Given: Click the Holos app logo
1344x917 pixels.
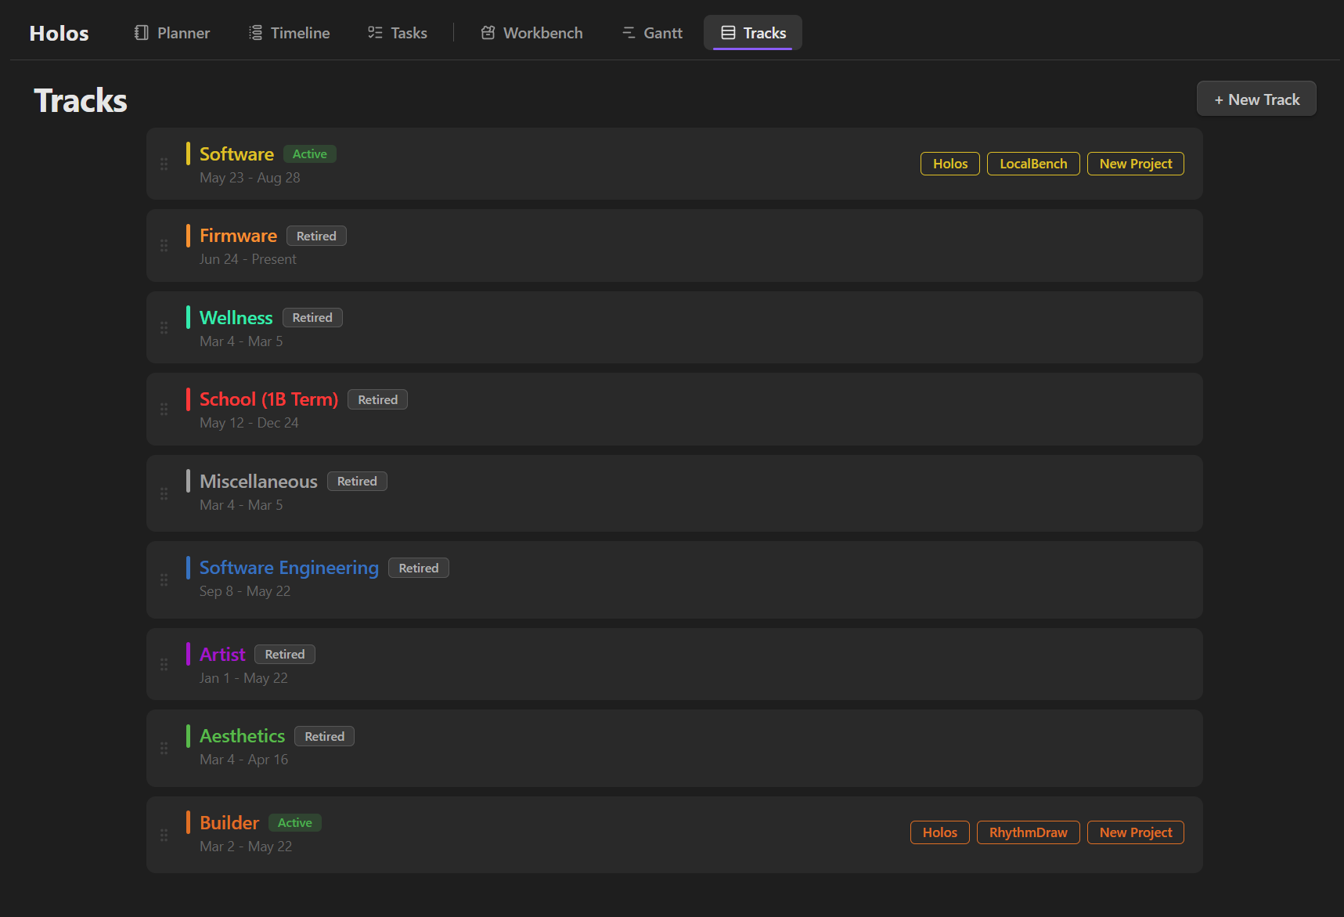Looking at the screenshot, I should (59, 33).
